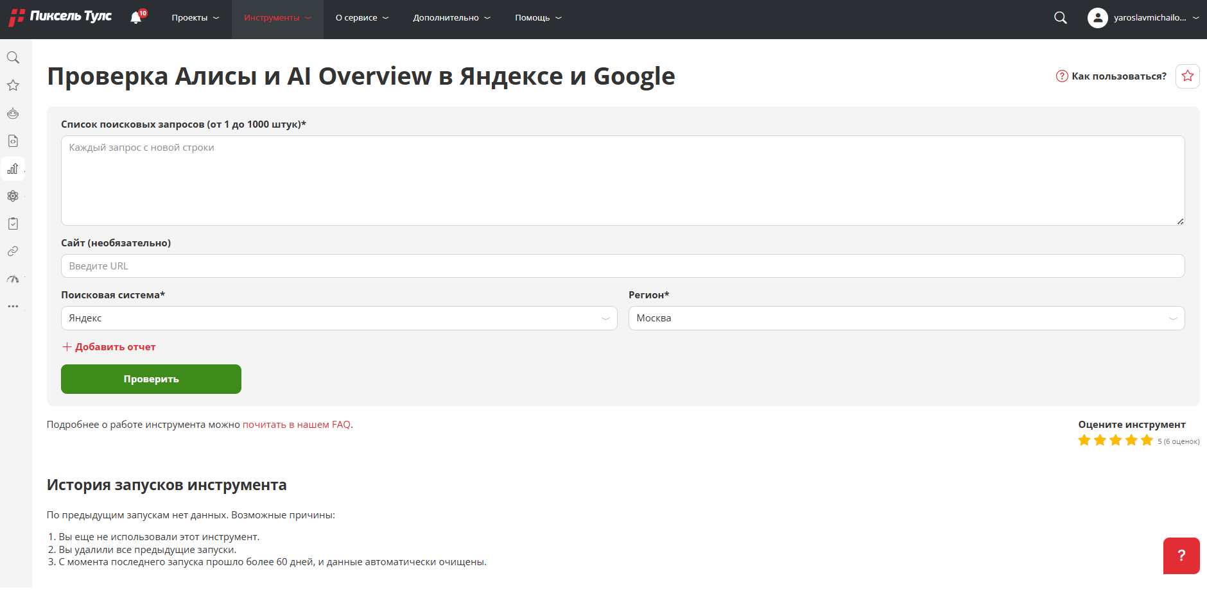Open the Регион dropdown set to Москва
1207x603 pixels.
[906, 318]
